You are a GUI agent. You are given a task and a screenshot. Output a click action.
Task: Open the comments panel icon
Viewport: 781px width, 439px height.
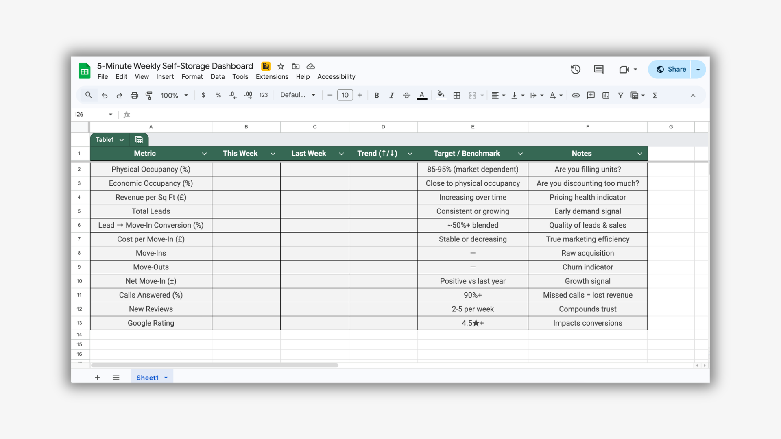tap(598, 70)
